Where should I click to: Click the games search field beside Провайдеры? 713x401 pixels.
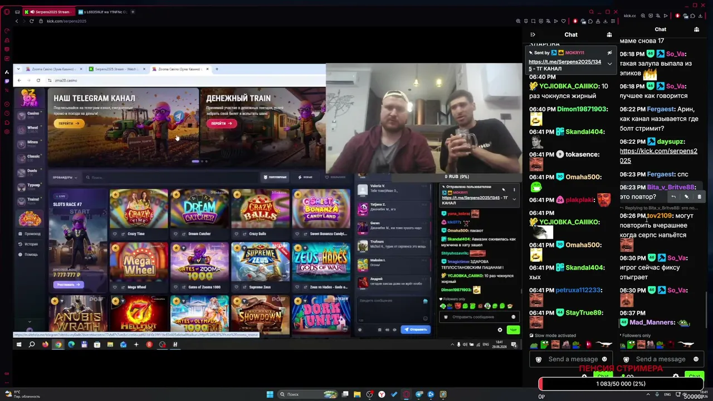click(170, 178)
